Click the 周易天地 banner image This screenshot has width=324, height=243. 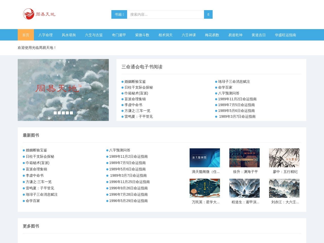(63, 86)
